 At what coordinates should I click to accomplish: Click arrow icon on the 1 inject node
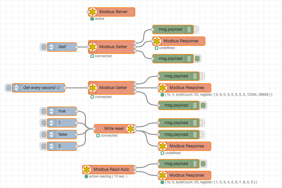pyautogui.click(x=52, y=123)
